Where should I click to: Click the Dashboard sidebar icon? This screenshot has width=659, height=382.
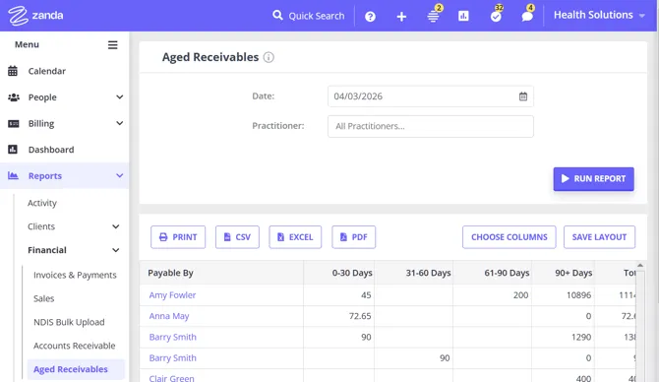click(13, 150)
